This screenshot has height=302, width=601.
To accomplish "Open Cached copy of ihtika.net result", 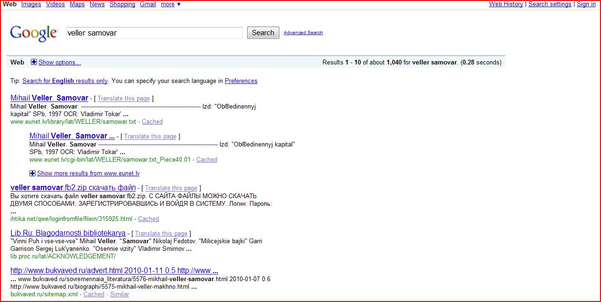I will point(148,219).
